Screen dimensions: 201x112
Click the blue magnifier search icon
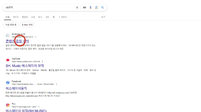click(103, 8)
